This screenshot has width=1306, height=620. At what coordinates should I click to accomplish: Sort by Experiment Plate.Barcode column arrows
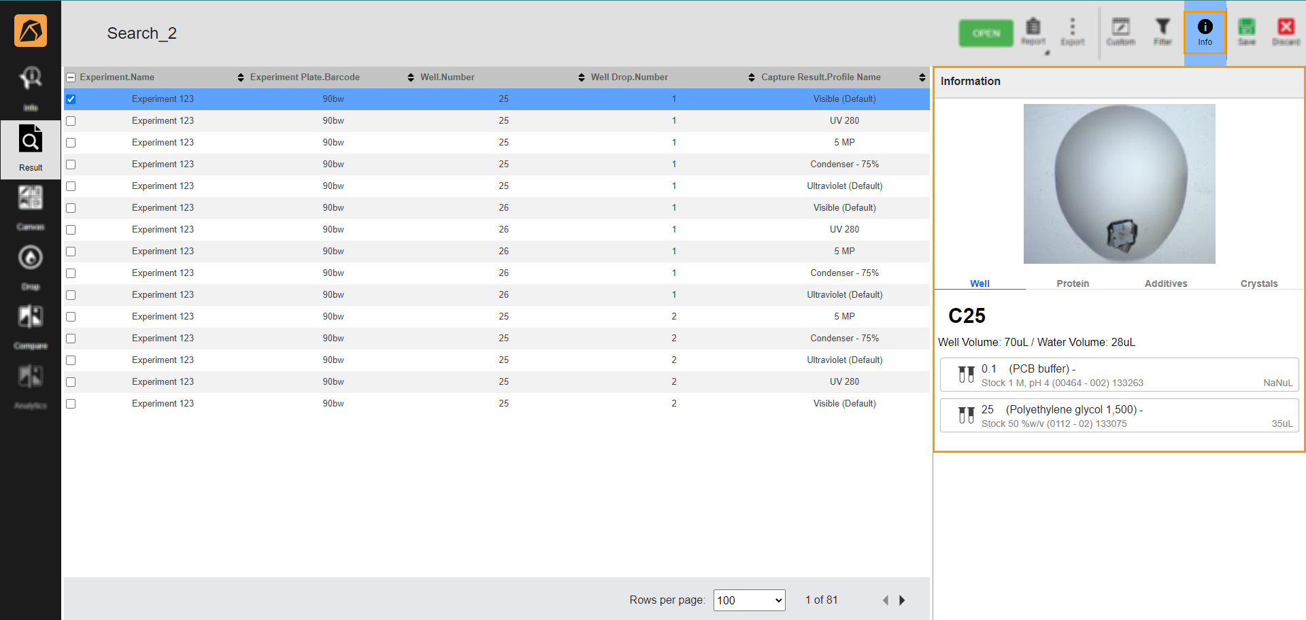[x=411, y=77]
